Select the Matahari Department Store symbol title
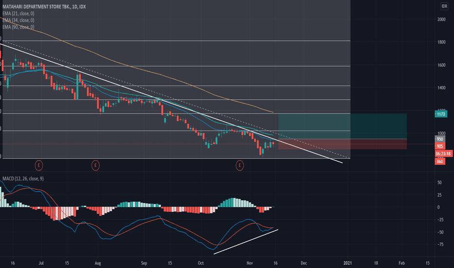 click(44, 7)
